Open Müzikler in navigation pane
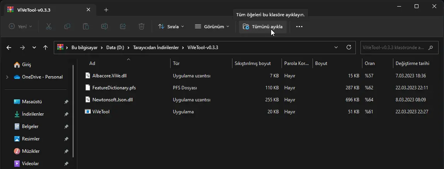This screenshot has width=444, height=169. click(x=31, y=151)
